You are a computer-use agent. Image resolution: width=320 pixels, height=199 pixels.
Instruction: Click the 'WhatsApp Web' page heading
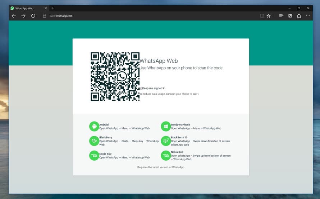pyautogui.click(x=159, y=61)
